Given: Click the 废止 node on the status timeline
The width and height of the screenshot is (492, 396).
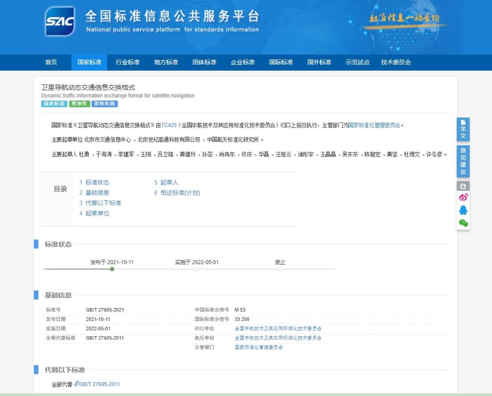Looking at the screenshot, I should tap(280, 270).
